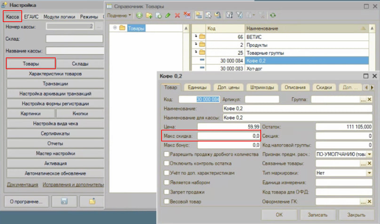This screenshot has height=224, width=380.
Task: Enable the Запрет продажи checkbox
Action: click(x=166, y=192)
